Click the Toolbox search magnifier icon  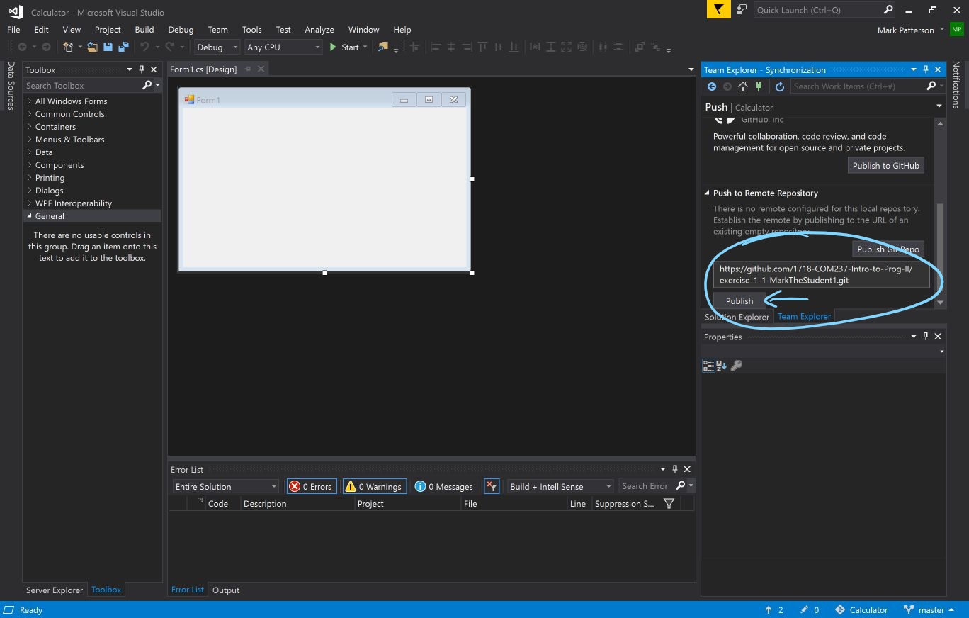tap(147, 85)
